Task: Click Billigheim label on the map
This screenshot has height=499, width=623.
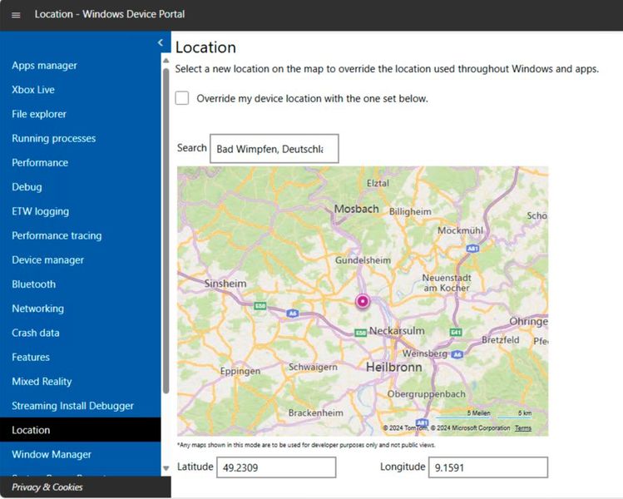Action: tap(410, 211)
